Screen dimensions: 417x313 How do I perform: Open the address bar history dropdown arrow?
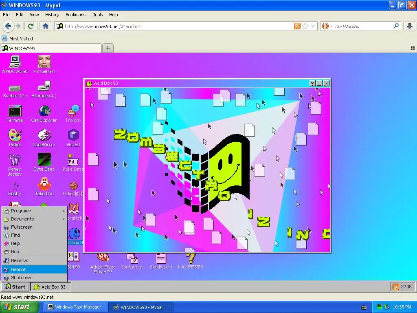(x=313, y=26)
